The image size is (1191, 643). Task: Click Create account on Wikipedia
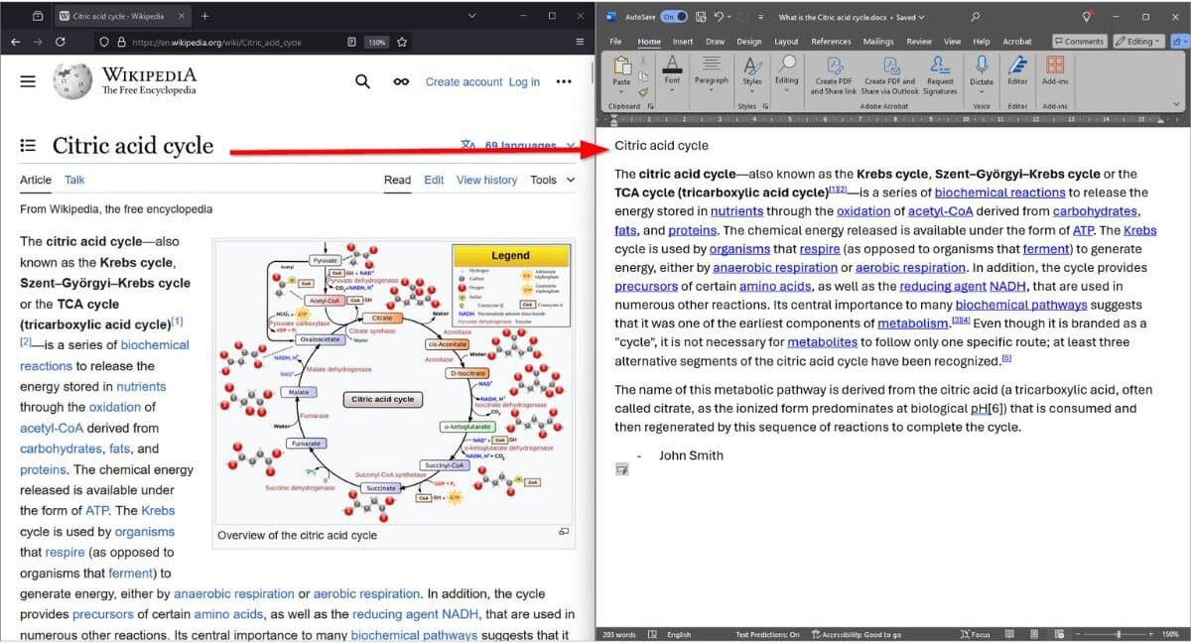pyautogui.click(x=463, y=82)
